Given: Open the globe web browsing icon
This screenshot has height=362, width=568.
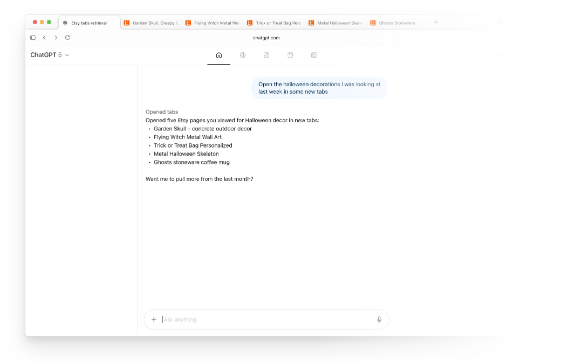Looking at the screenshot, I should click(x=243, y=55).
